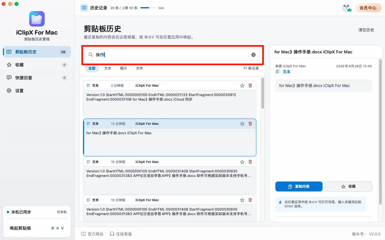The width and height of the screenshot is (385, 240).
Task: Click the lightning tip icon
Action: point(280,202)
